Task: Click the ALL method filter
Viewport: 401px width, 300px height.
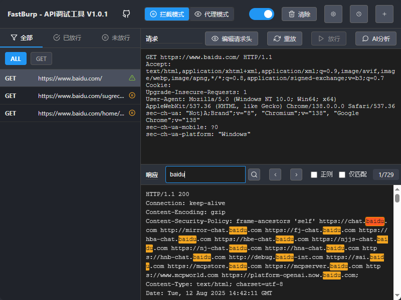Action: [x=16, y=58]
